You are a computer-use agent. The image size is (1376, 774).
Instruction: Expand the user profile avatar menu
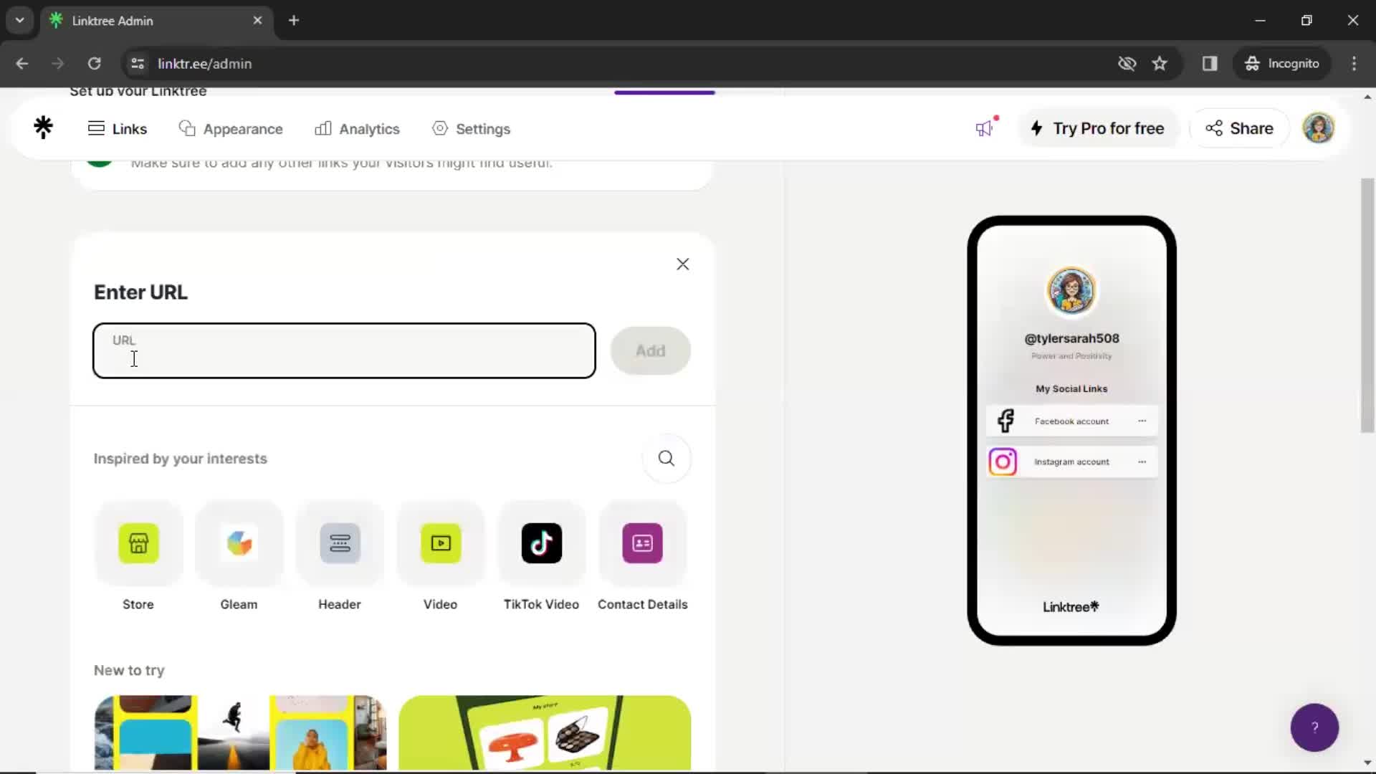coord(1319,128)
